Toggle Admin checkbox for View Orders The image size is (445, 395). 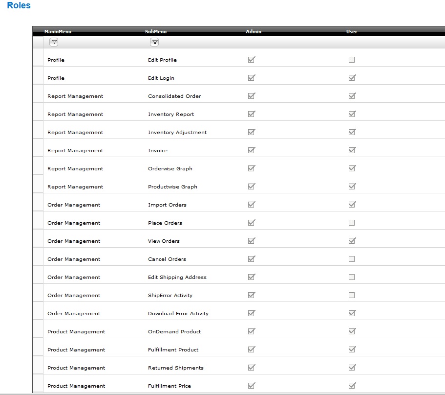252,241
